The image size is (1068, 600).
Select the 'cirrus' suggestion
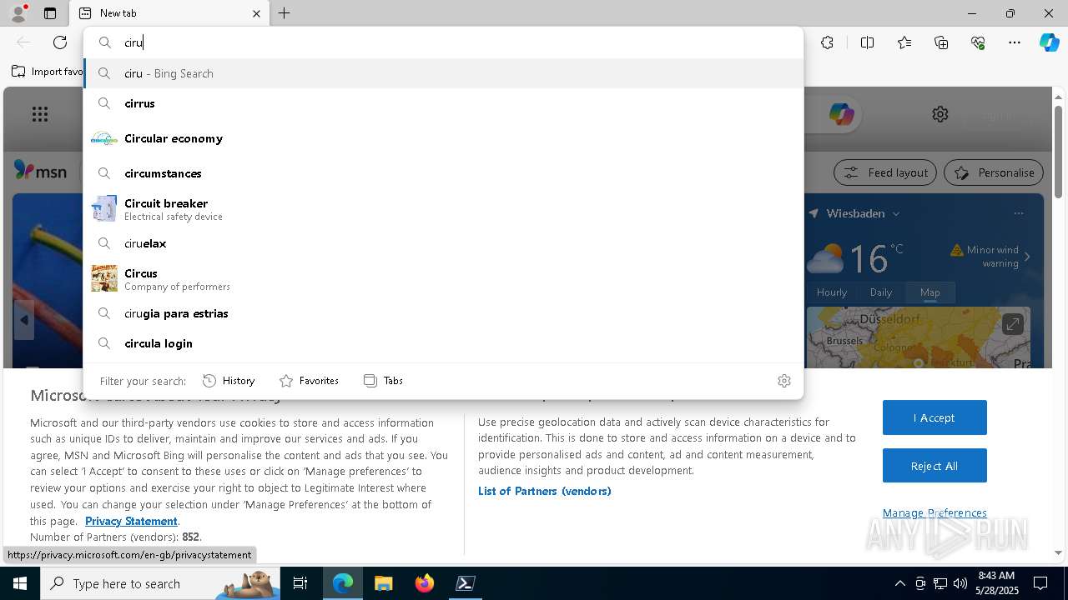click(443, 103)
